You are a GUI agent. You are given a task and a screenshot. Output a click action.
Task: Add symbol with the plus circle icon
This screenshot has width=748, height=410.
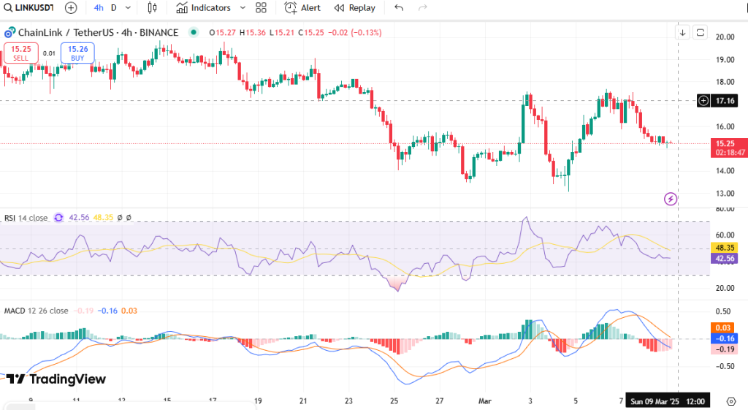tap(71, 7)
